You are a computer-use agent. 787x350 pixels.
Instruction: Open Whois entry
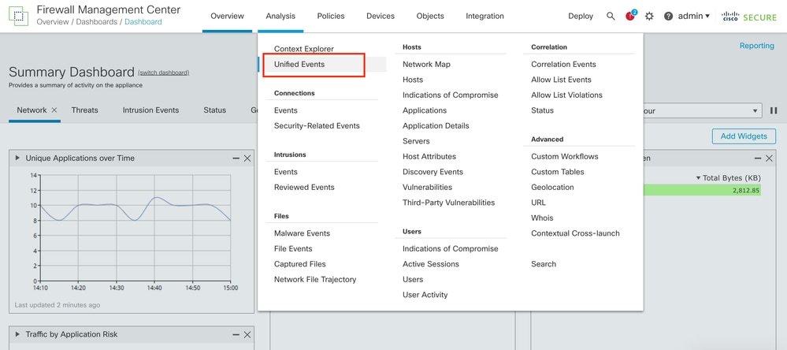[542, 218]
